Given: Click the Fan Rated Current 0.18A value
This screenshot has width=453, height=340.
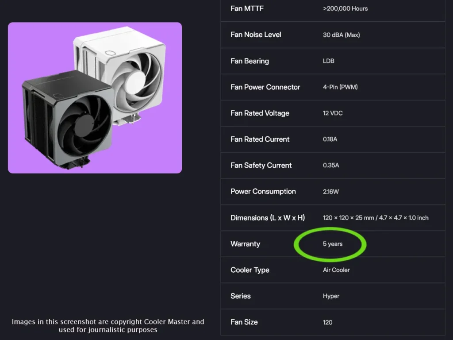Looking at the screenshot, I should (330, 139).
